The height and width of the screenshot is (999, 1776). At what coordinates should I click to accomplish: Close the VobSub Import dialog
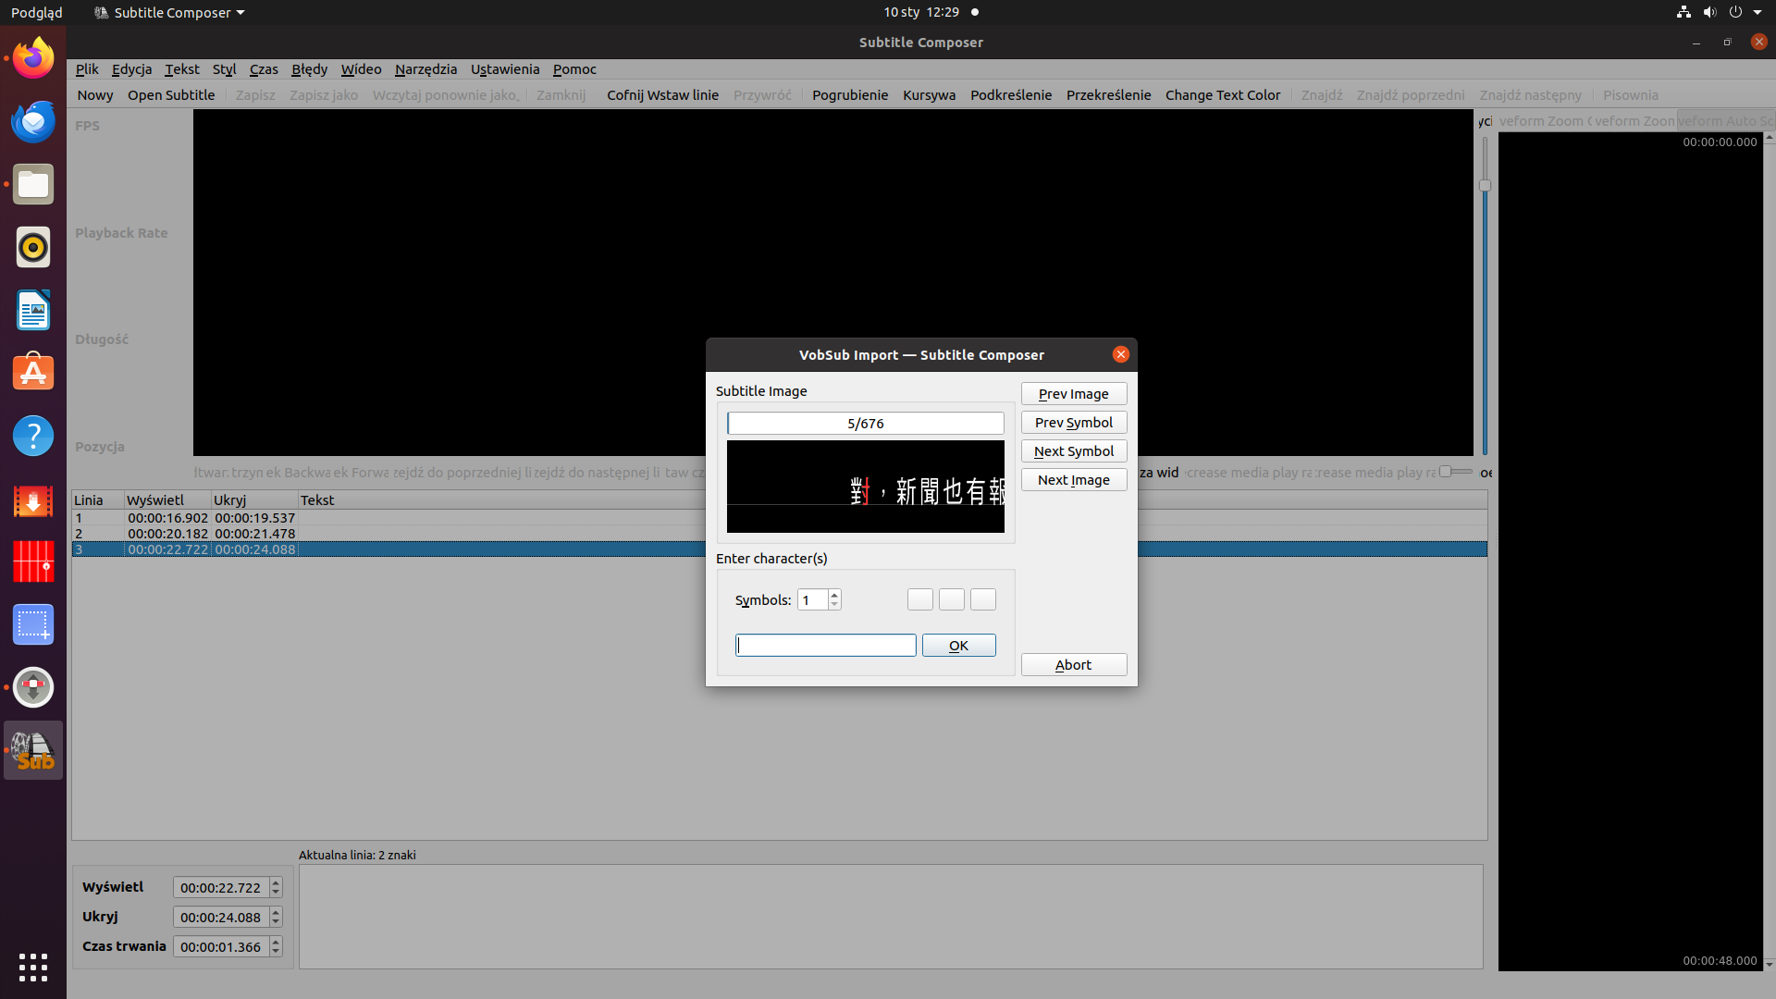1120,354
